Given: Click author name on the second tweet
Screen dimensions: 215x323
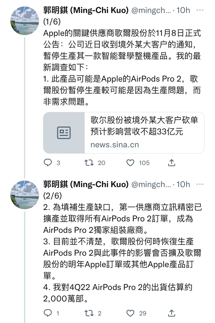Looking at the screenshot, I should click(86, 184).
